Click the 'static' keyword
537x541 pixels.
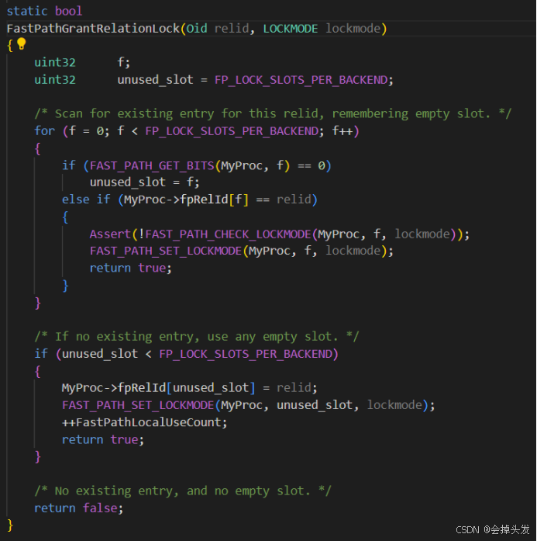[27, 11]
